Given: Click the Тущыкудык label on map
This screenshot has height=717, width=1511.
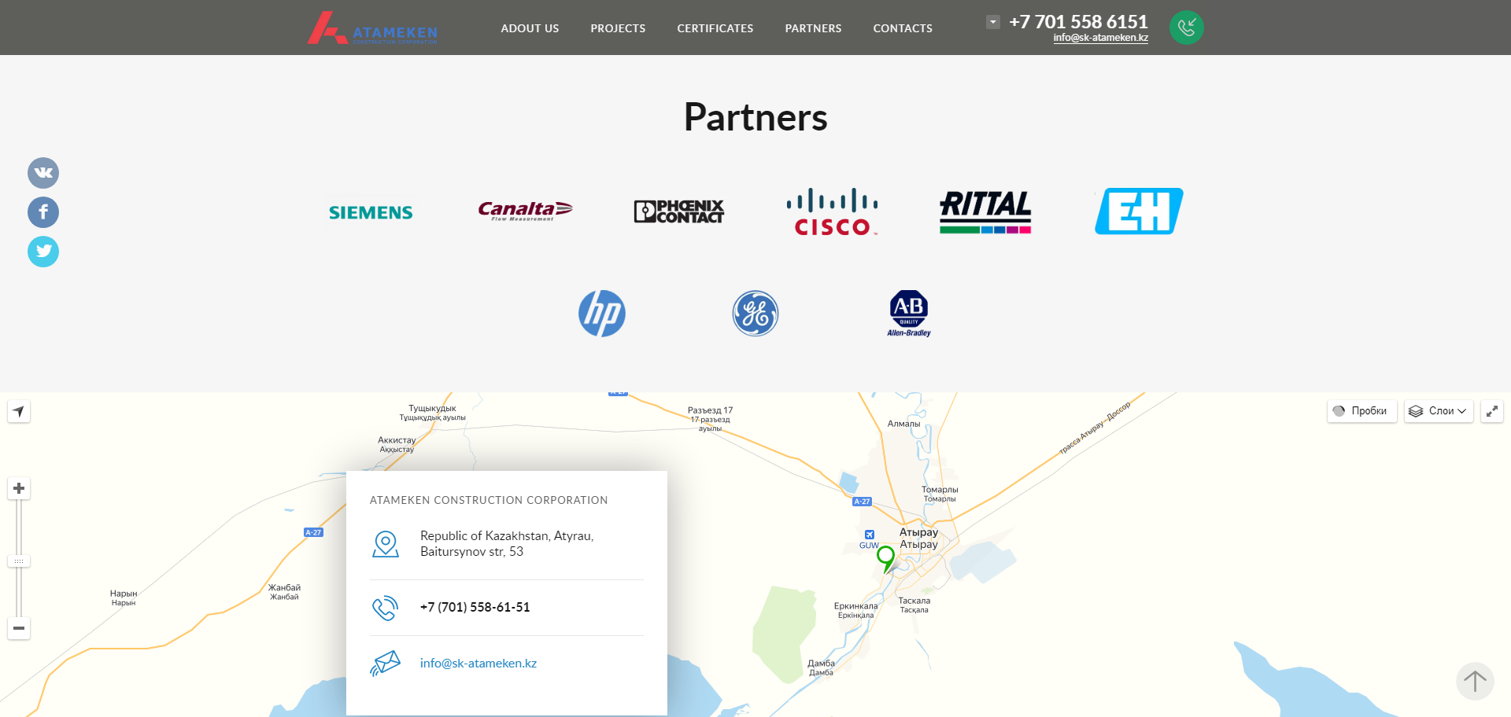Looking at the screenshot, I should (x=432, y=409).
